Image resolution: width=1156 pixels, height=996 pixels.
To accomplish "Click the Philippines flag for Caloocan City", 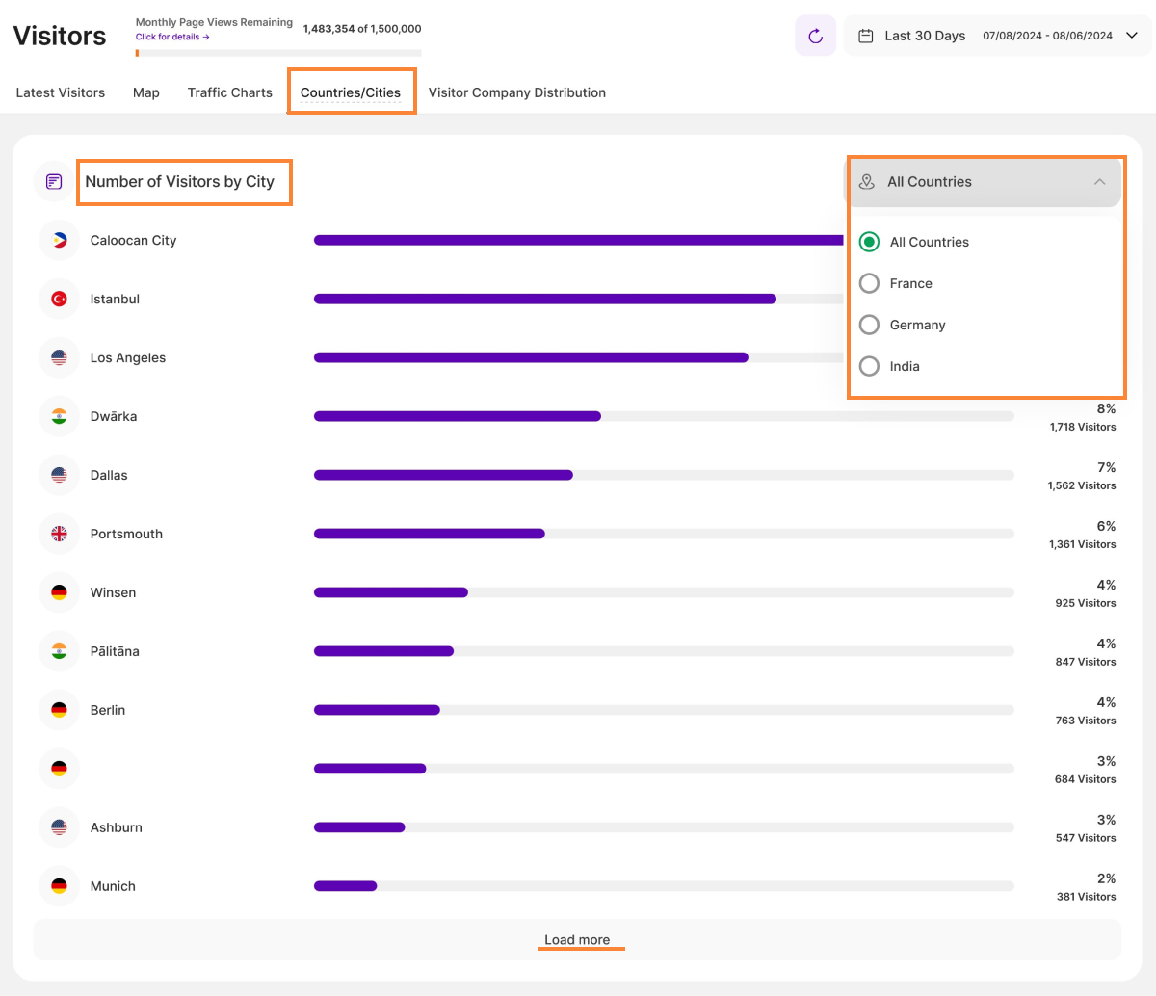I will tap(59, 241).
